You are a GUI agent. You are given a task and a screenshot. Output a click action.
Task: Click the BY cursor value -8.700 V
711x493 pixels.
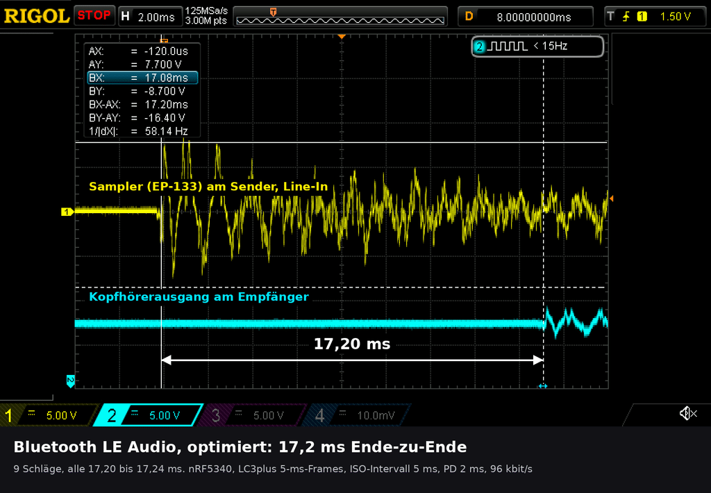point(165,91)
